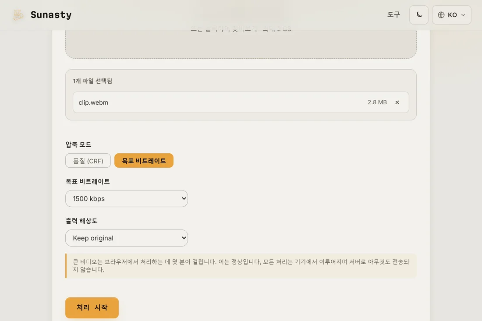Click the globe icon in language selector
Screen dimensions: 482x321
(441, 15)
